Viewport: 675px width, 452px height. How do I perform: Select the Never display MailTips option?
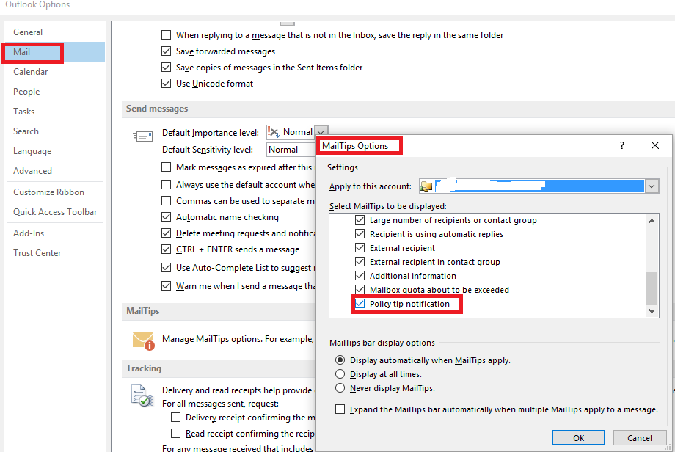pyautogui.click(x=340, y=387)
